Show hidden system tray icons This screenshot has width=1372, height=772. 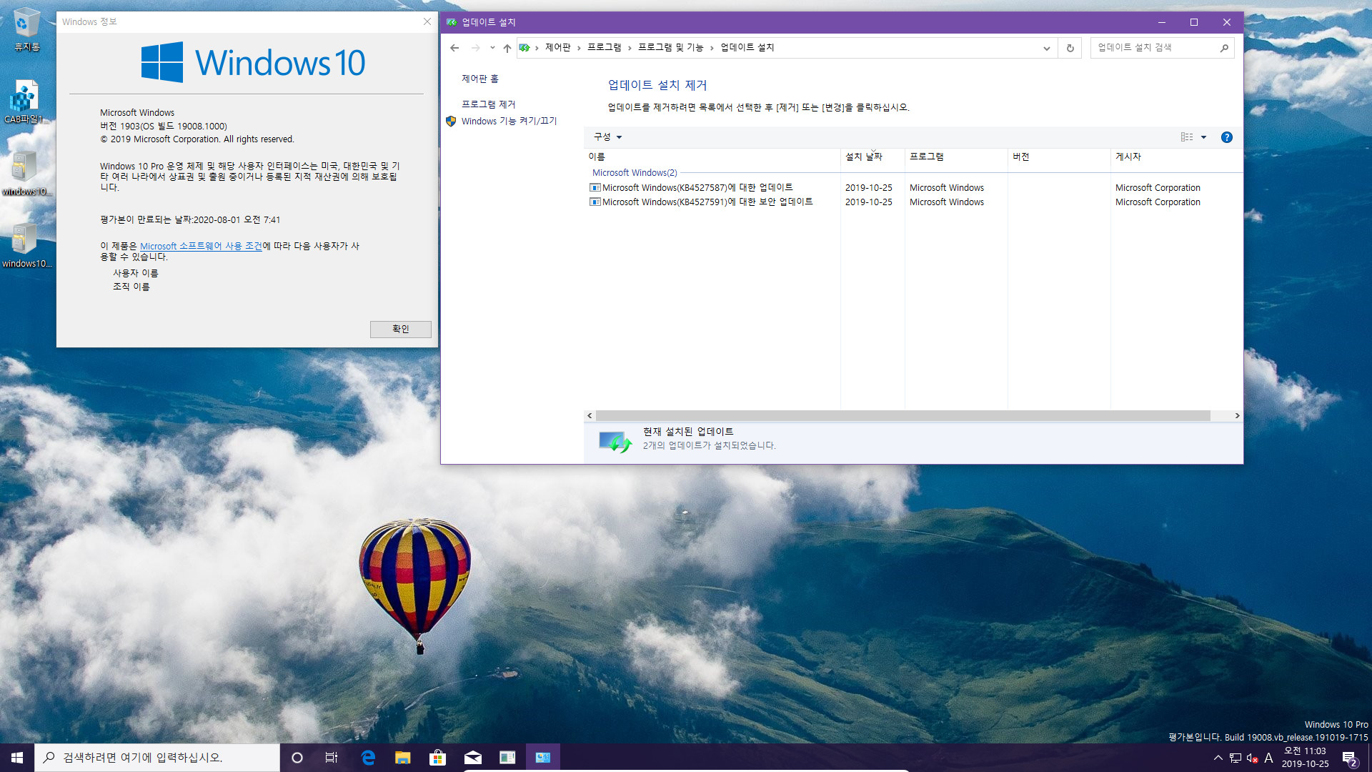1218,758
